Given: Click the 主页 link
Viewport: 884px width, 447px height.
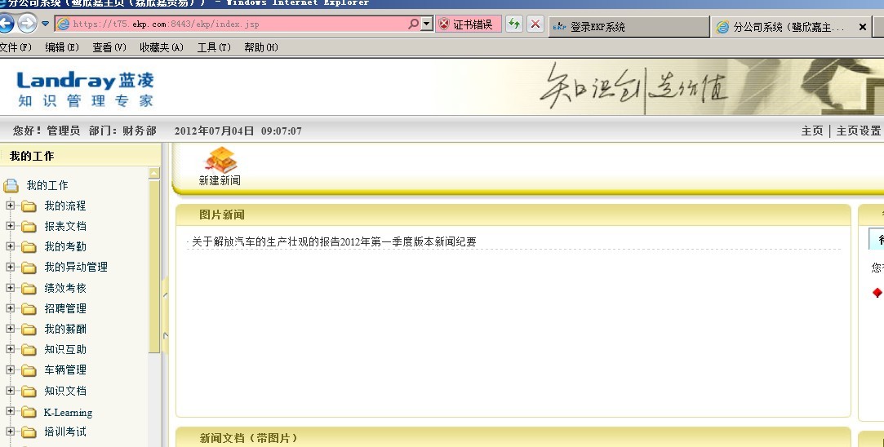Looking at the screenshot, I should (812, 131).
